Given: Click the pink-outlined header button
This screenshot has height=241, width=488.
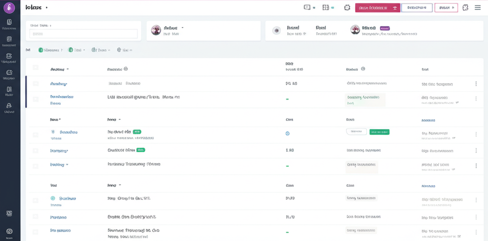Looking at the screenshot, I should tap(446, 8).
